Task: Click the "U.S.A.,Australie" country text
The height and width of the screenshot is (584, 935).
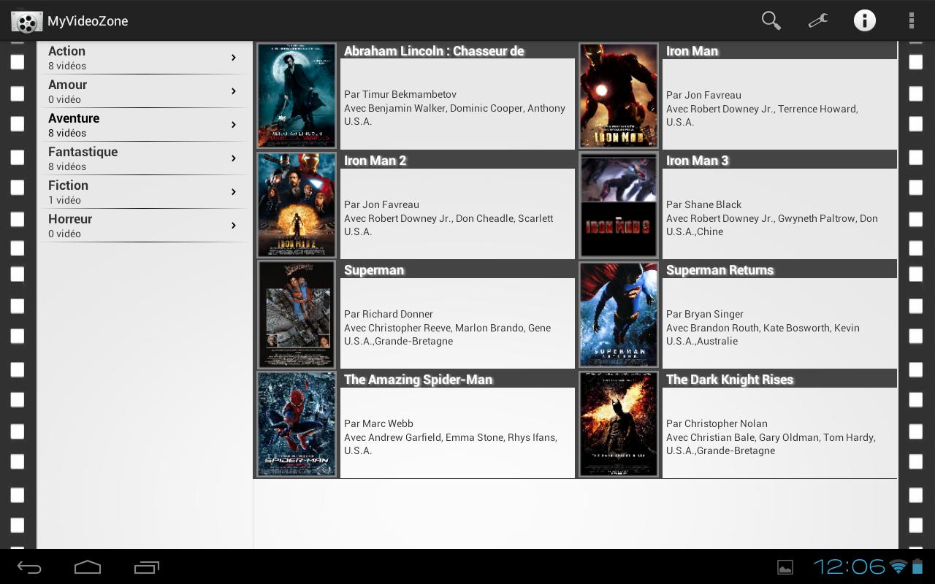Action: pyautogui.click(x=702, y=341)
